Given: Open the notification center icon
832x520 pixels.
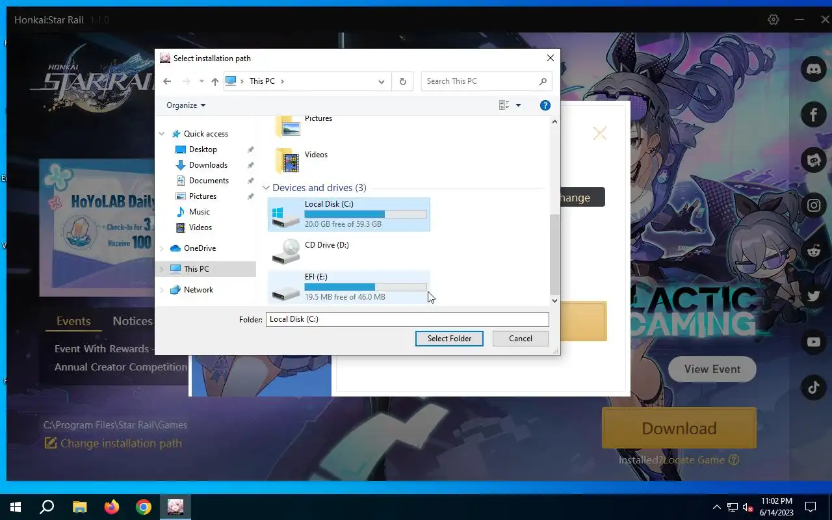Looking at the screenshot, I should (811, 507).
